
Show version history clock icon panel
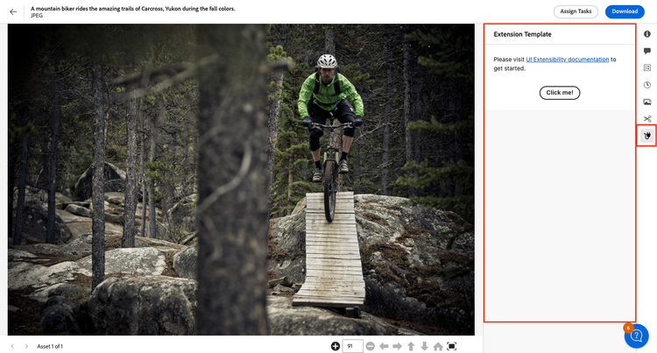[647, 85]
